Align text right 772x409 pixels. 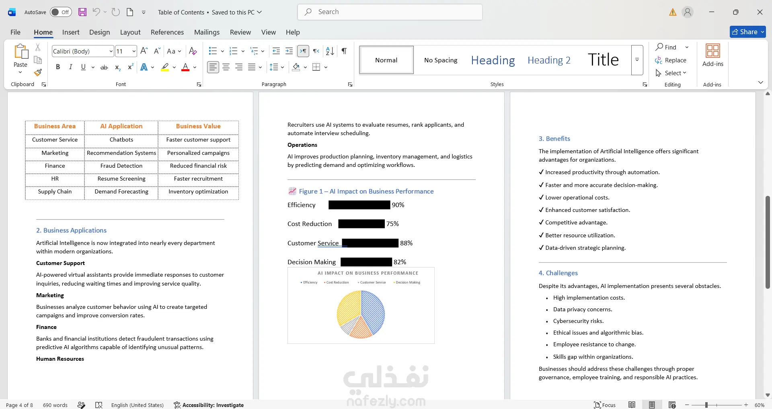(x=239, y=67)
